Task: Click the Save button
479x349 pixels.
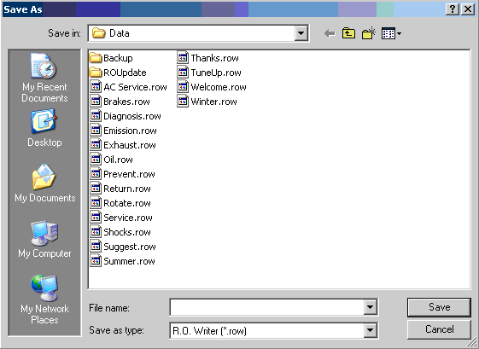Action: (x=439, y=307)
